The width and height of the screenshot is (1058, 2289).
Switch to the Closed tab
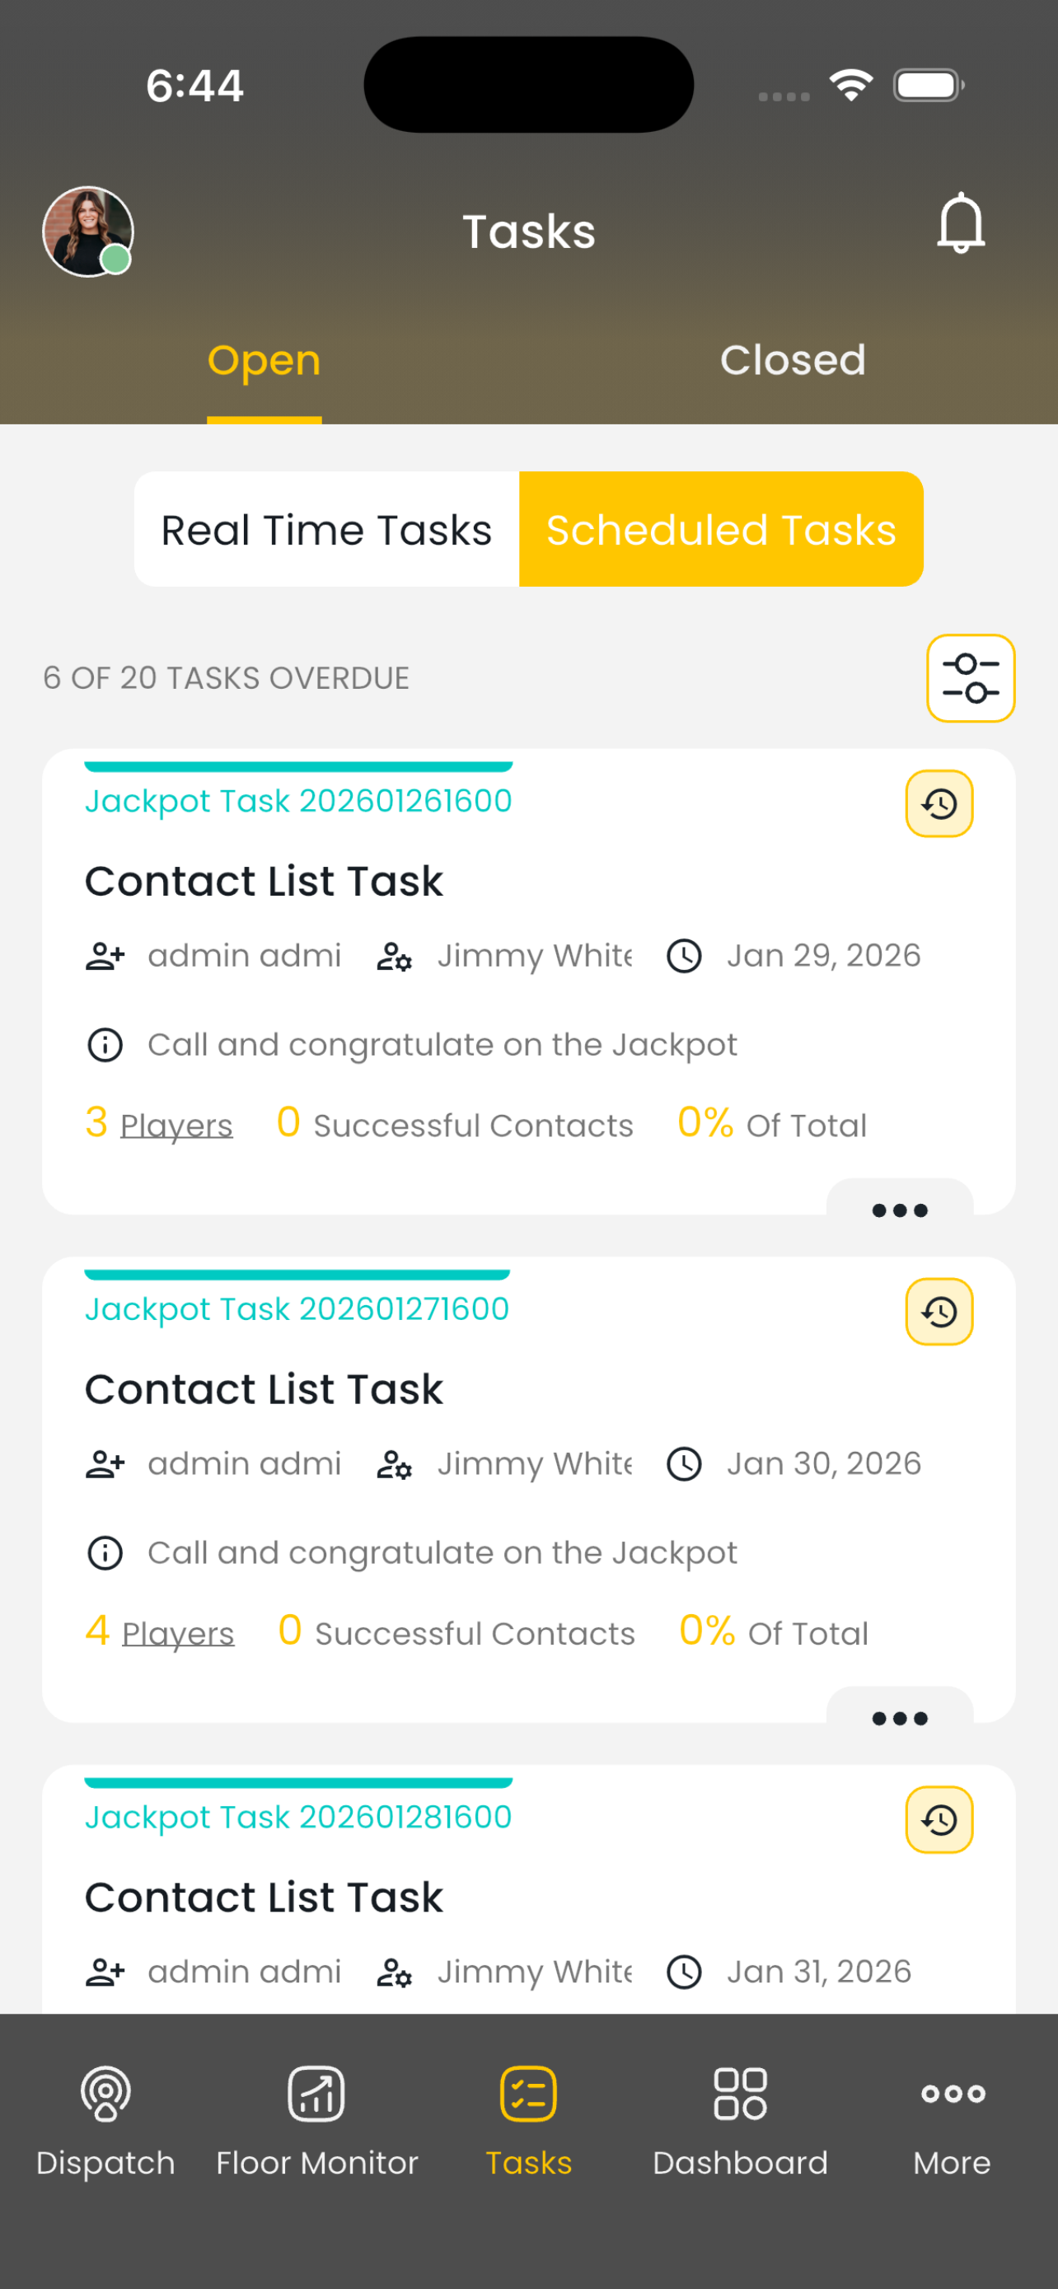click(x=793, y=360)
